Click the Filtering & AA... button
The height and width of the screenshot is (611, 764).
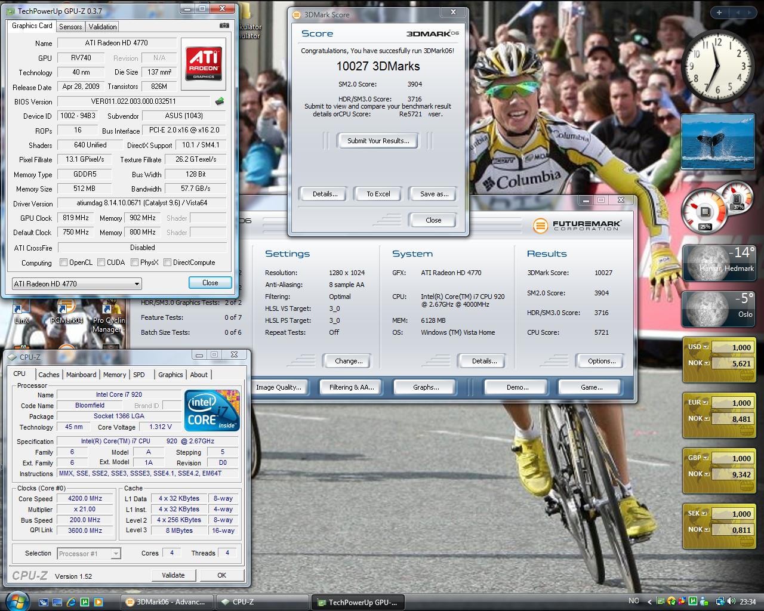pos(352,387)
